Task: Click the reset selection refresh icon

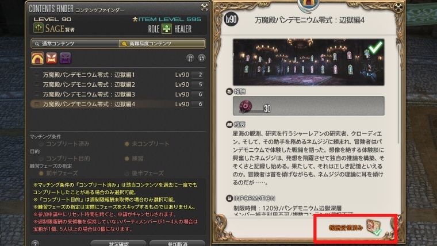Action: click(x=201, y=58)
